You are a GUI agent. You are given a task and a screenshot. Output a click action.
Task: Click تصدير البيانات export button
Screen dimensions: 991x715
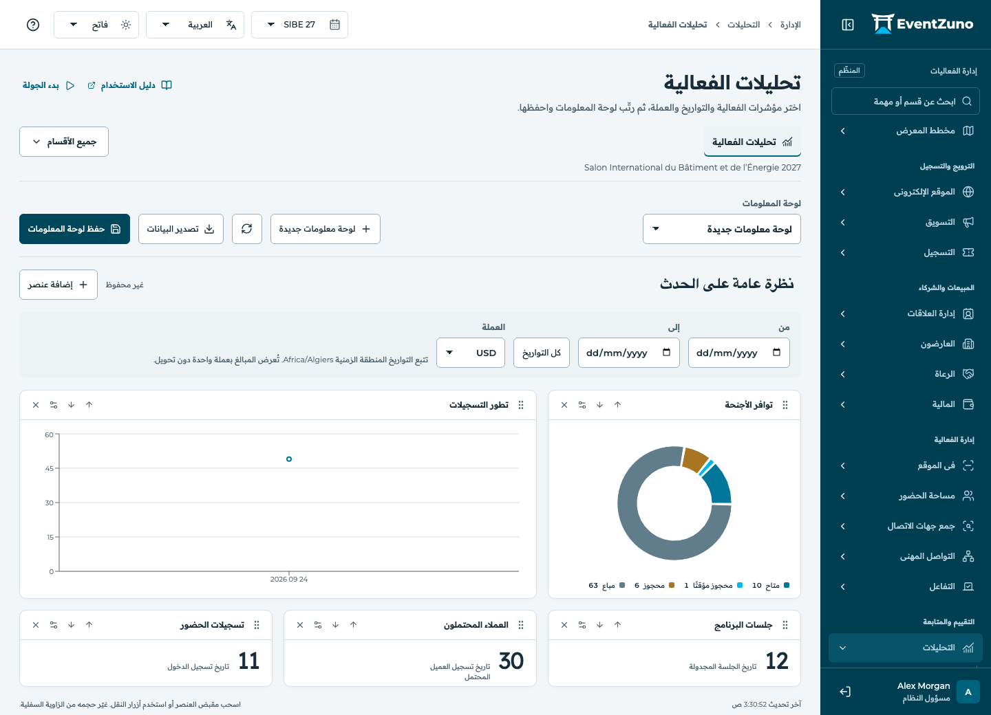click(x=181, y=229)
